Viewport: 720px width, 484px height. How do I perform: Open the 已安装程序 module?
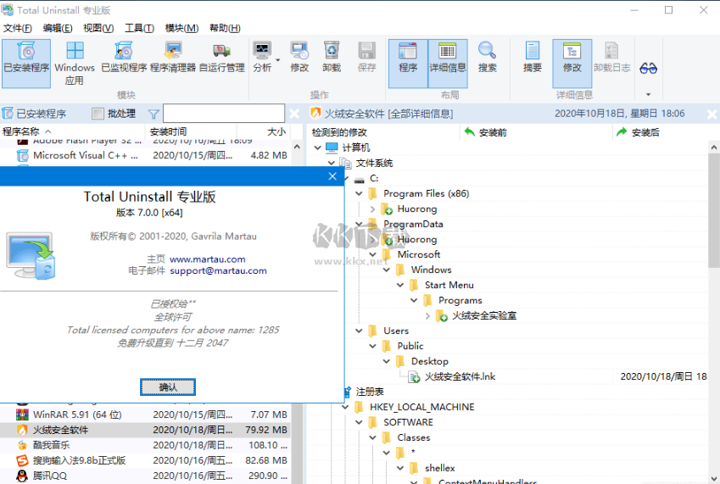coord(26,64)
